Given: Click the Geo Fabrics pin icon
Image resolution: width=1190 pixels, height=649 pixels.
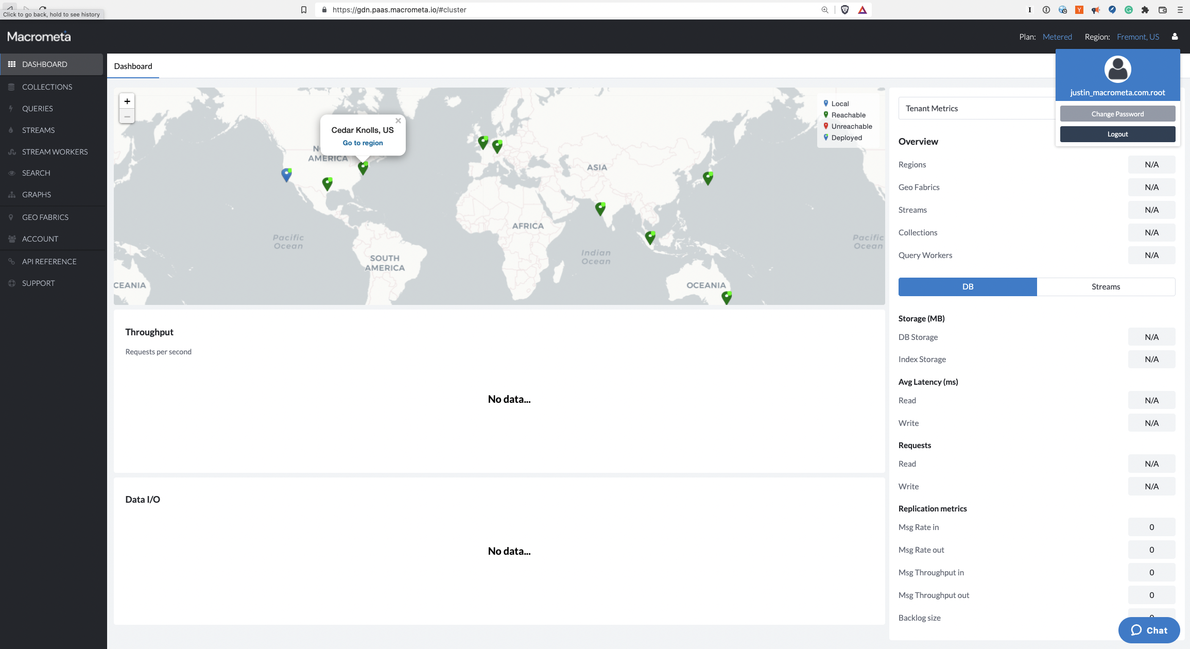Looking at the screenshot, I should (11, 217).
